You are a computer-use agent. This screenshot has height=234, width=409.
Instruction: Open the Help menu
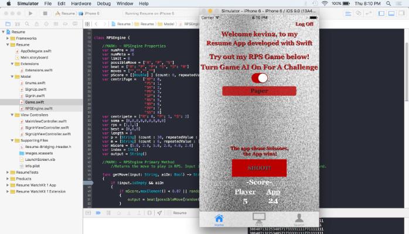[144, 4]
